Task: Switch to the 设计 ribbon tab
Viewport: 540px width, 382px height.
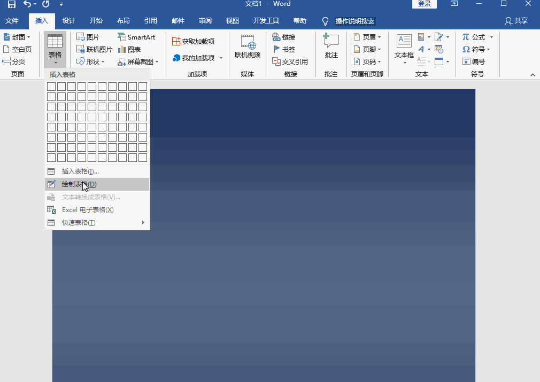Action: point(68,21)
